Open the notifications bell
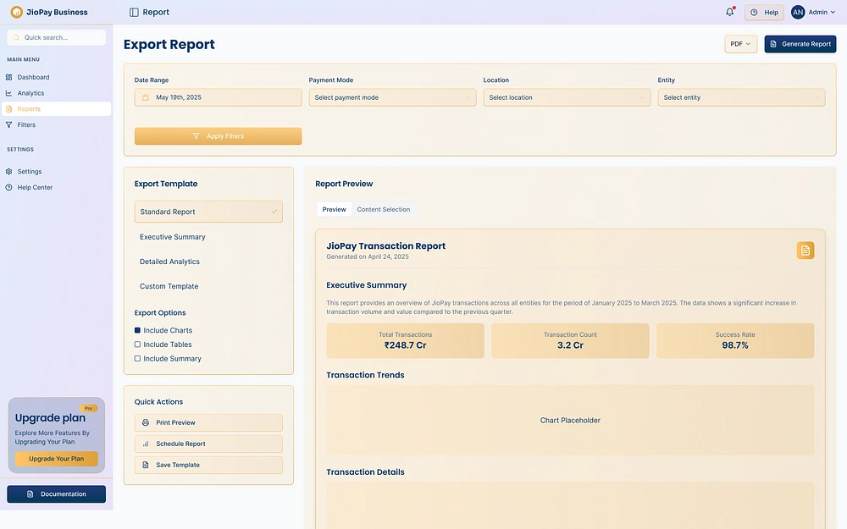This screenshot has width=847, height=529. (730, 12)
